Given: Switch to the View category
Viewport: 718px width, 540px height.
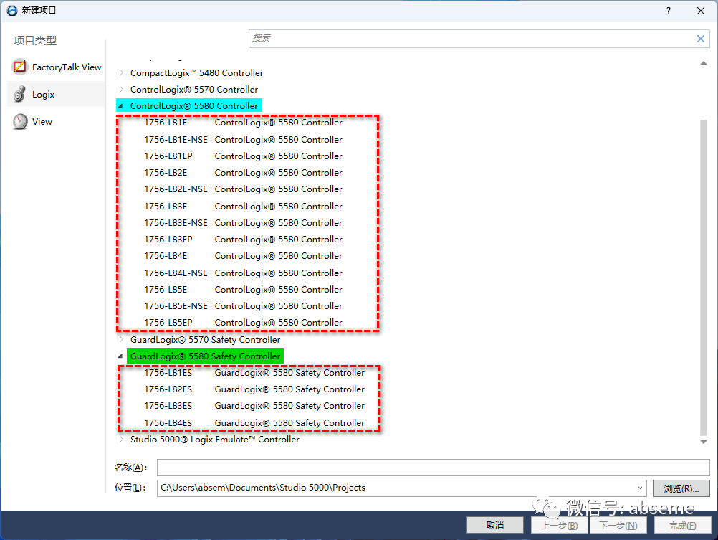Looking at the screenshot, I should 41,121.
